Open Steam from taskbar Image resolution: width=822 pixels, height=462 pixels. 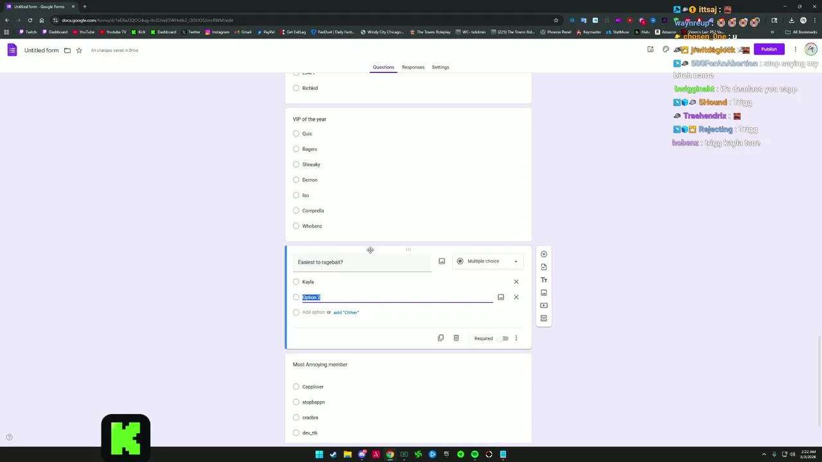[333, 454]
